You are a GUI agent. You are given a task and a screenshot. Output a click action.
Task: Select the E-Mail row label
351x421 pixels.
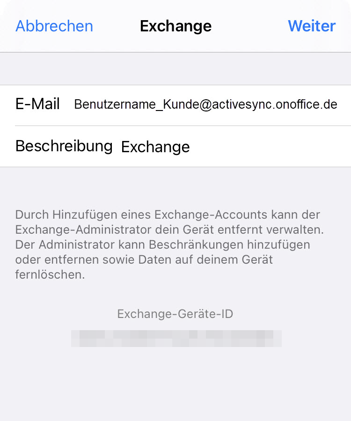coord(37,104)
